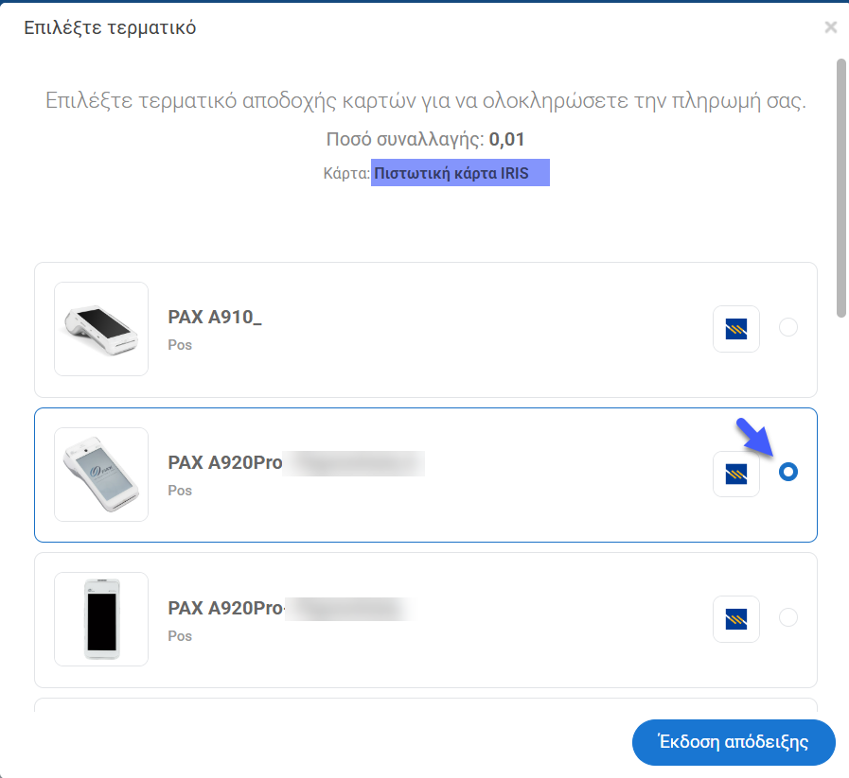The image size is (849, 778).
Task: Click the dialog's vertical scrollbar
Action: (840, 189)
